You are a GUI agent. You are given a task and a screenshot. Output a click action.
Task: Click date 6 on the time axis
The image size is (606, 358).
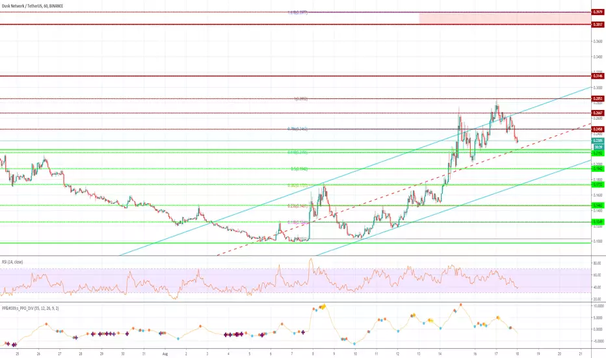pos(270,353)
